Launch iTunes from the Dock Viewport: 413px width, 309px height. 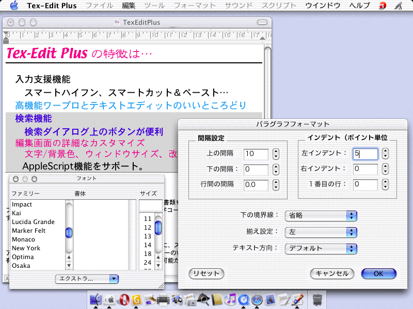231,300
